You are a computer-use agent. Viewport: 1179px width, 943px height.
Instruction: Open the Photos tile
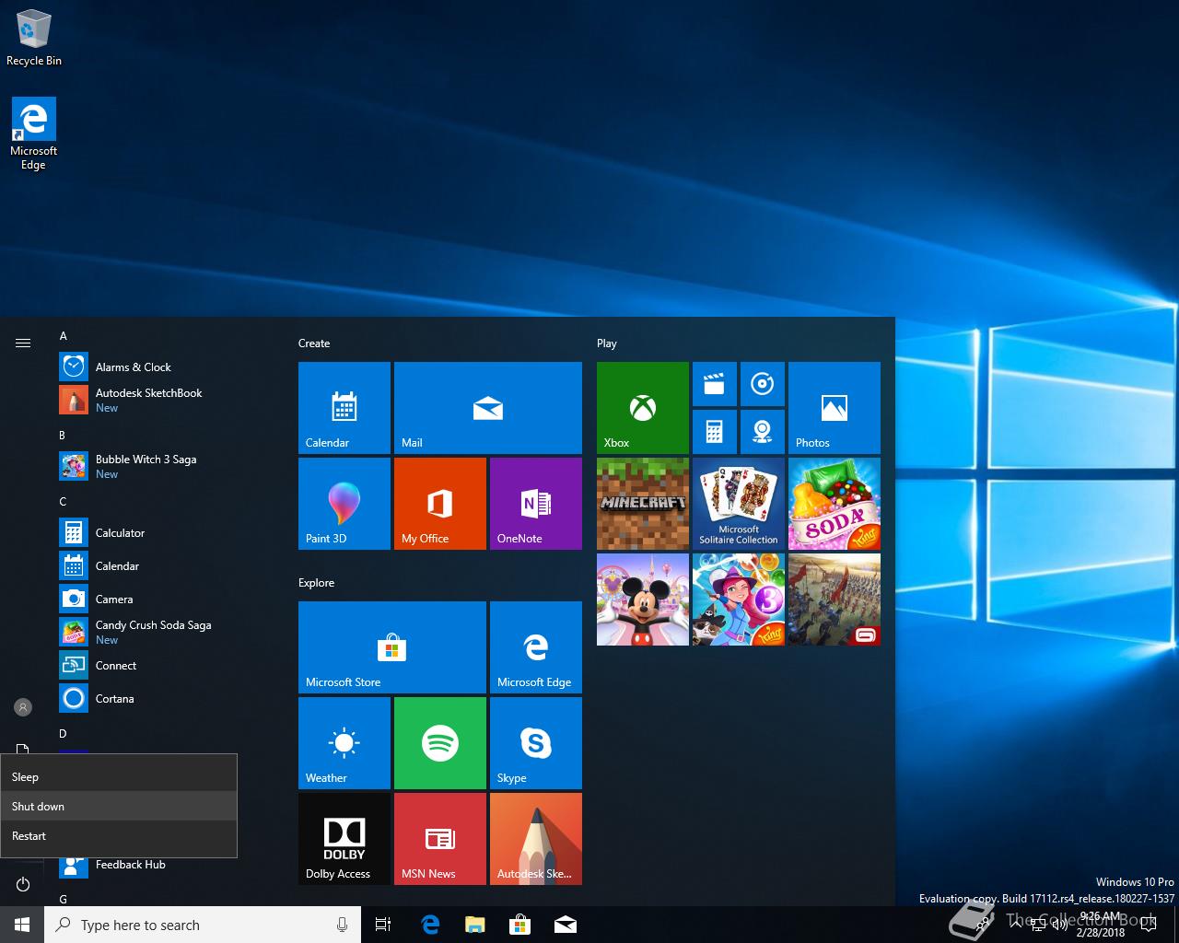tap(835, 408)
